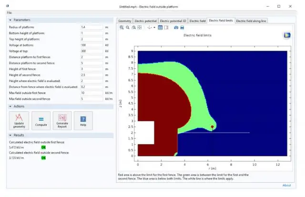Click Distance platform to first fence field
This screenshot has height=197, width=305.
click(x=91, y=57)
